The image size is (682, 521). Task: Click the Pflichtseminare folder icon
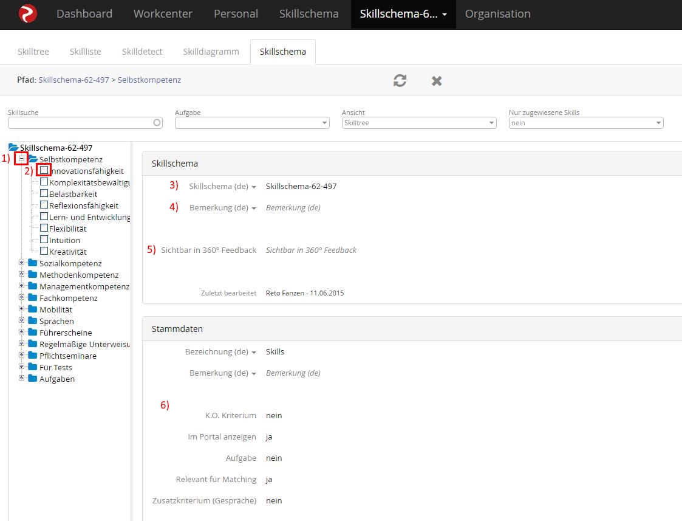click(33, 355)
